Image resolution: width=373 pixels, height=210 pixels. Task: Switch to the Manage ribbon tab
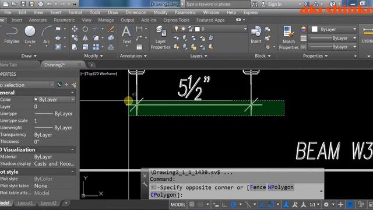click(x=106, y=20)
